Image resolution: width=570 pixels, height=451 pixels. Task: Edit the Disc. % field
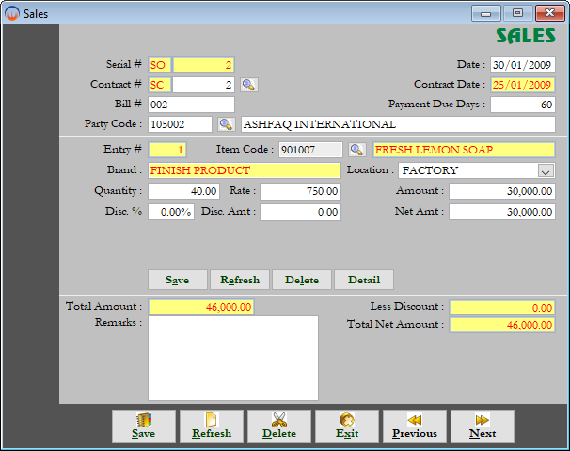171,212
